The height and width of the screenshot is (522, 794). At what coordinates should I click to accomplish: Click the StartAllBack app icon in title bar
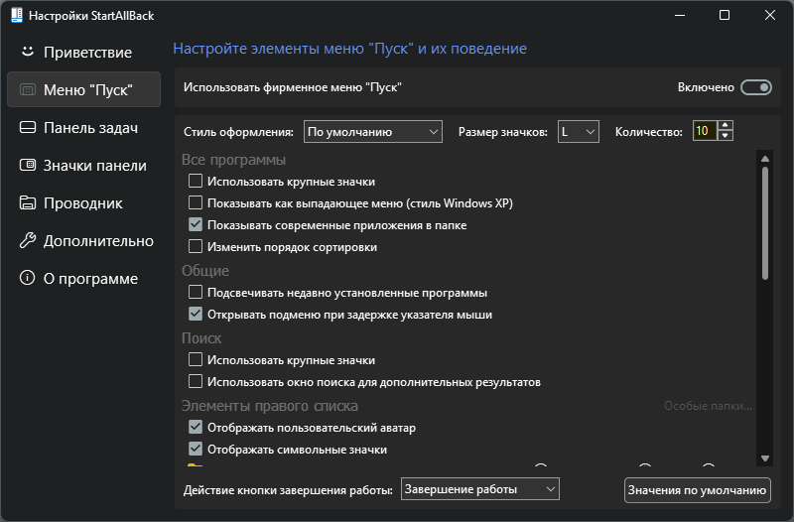(17, 15)
